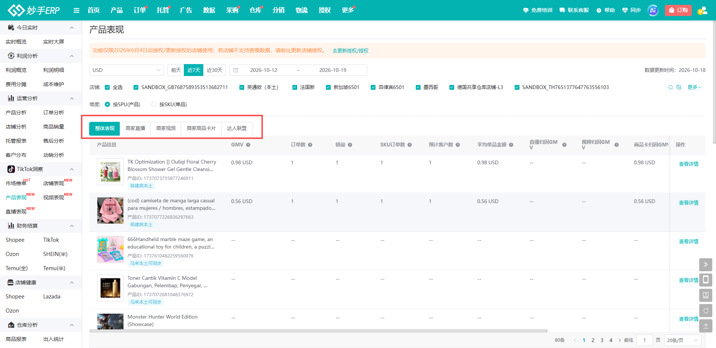Click the floating refresh icon on right edge
Screen dimensions: 716x348
coord(706,310)
